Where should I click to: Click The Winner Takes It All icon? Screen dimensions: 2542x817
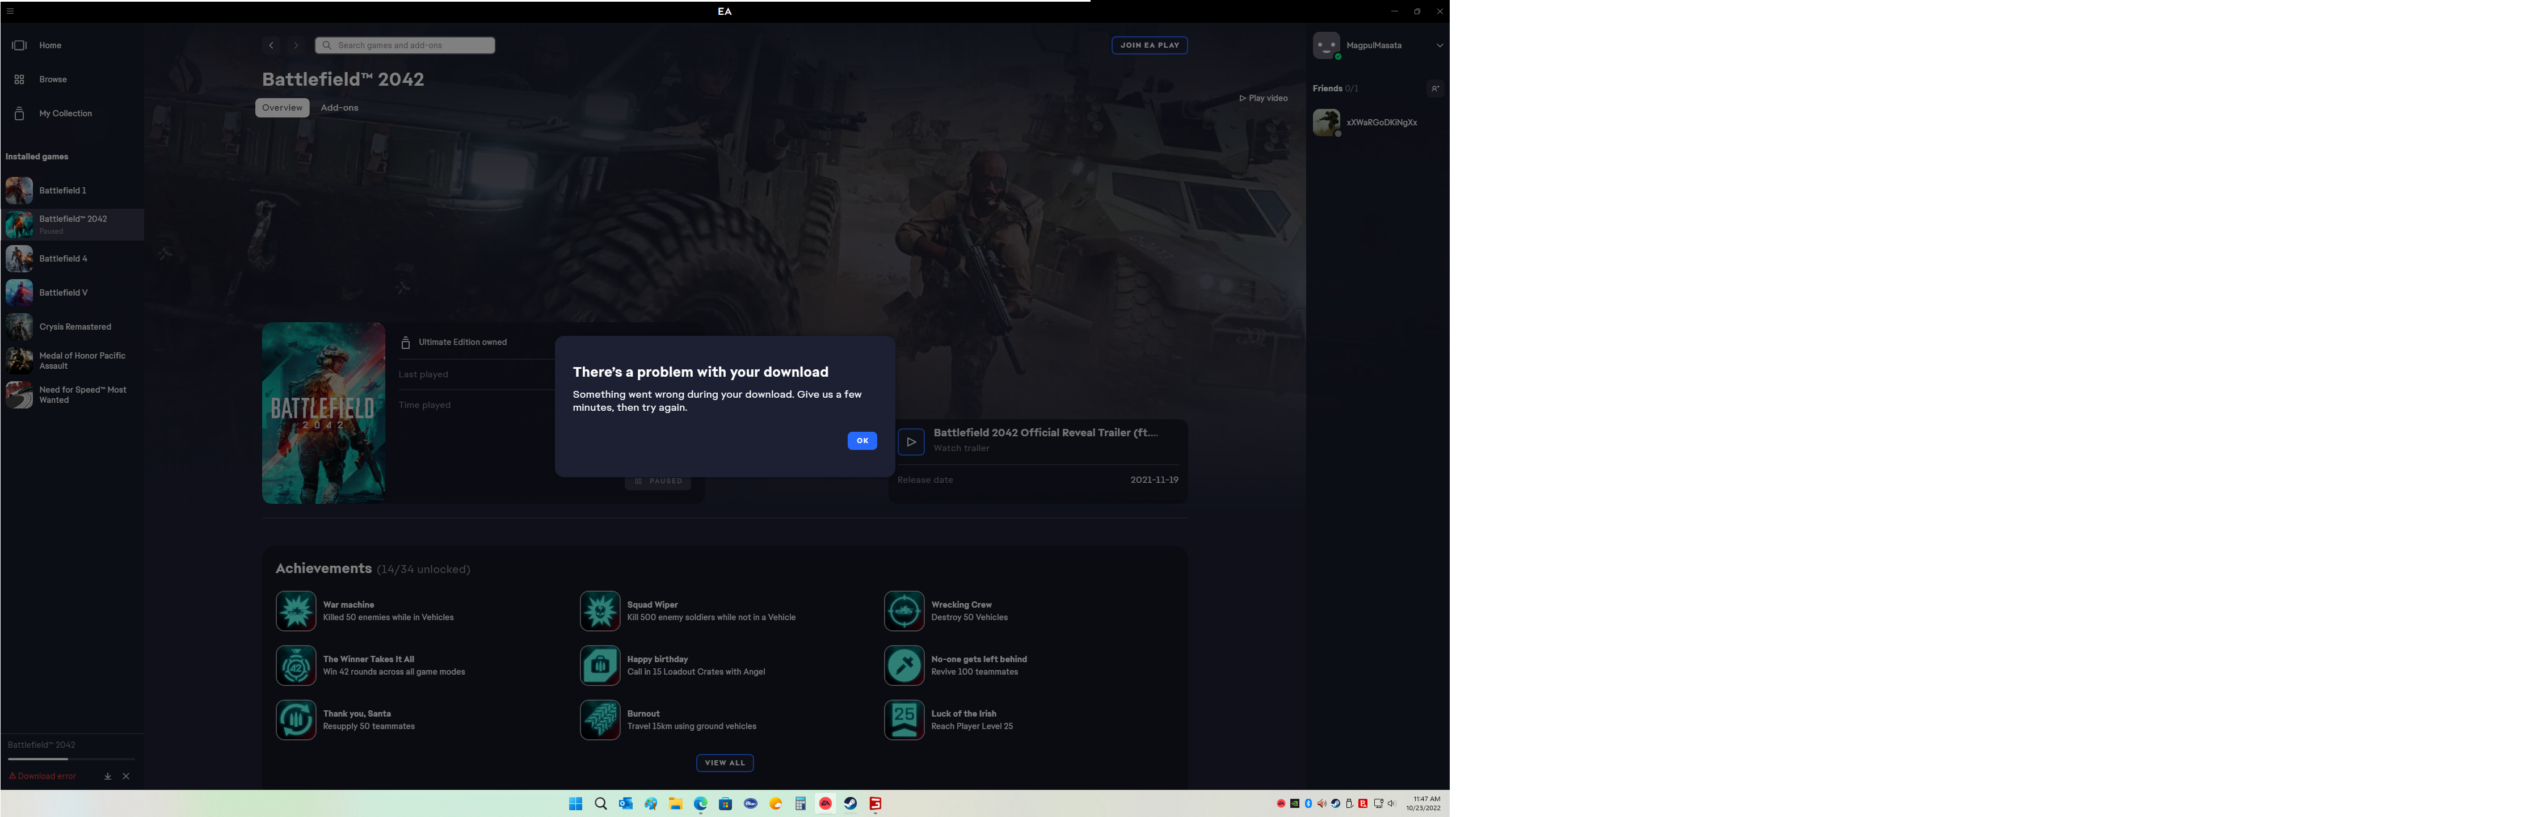(296, 666)
